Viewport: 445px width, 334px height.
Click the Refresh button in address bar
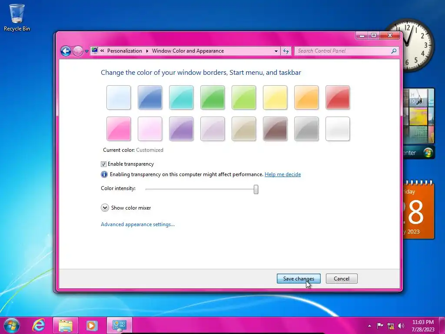(x=286, y=51)
